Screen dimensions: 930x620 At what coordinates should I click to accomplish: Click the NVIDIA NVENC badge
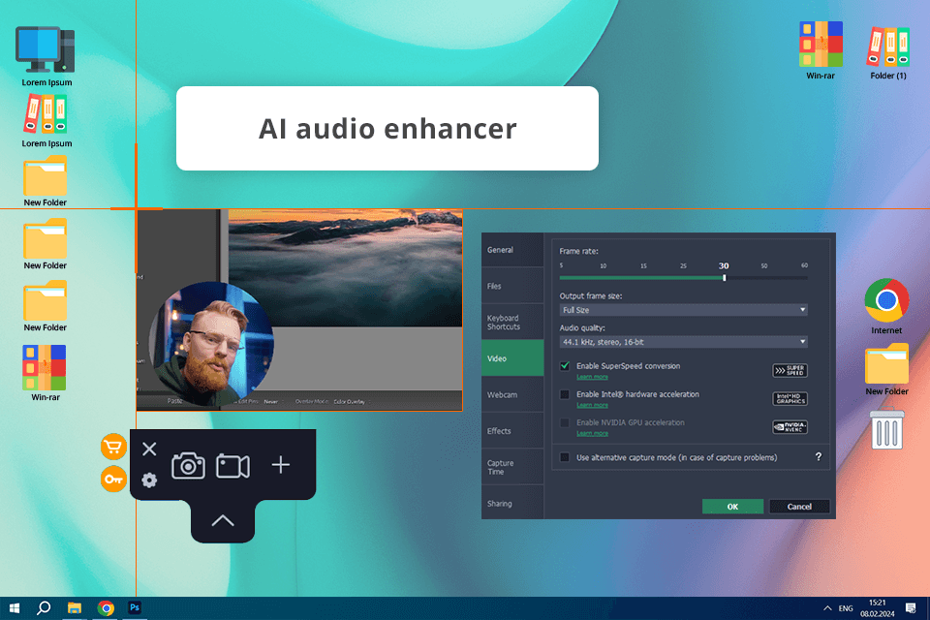pos(790,426)
